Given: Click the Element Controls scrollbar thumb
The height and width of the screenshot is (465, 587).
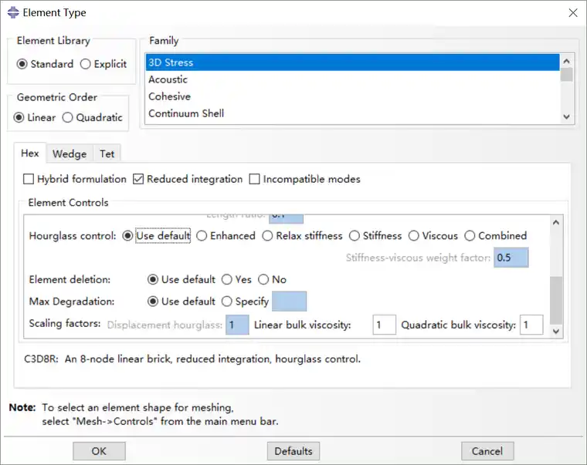Looking at the screenshot, I should (x=556, y=300).
